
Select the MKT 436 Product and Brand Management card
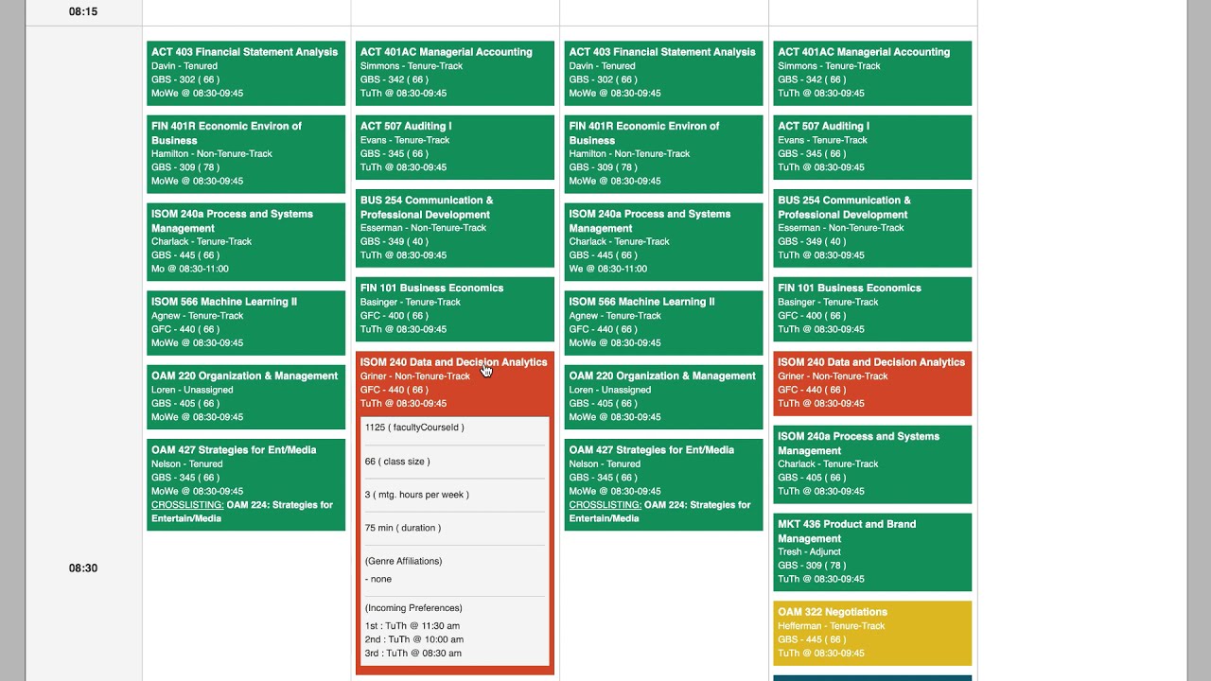[x=872, y=552]
